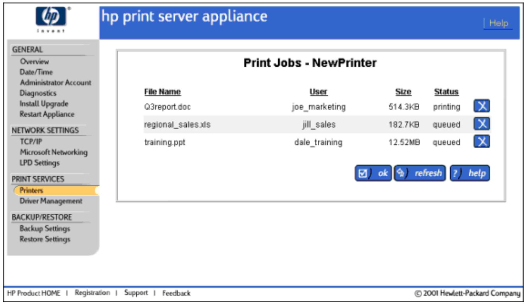Click the Print Jobs - NewPrinter title
The width and height of the screenshot is (524, 304).
(x=310, y=63)
